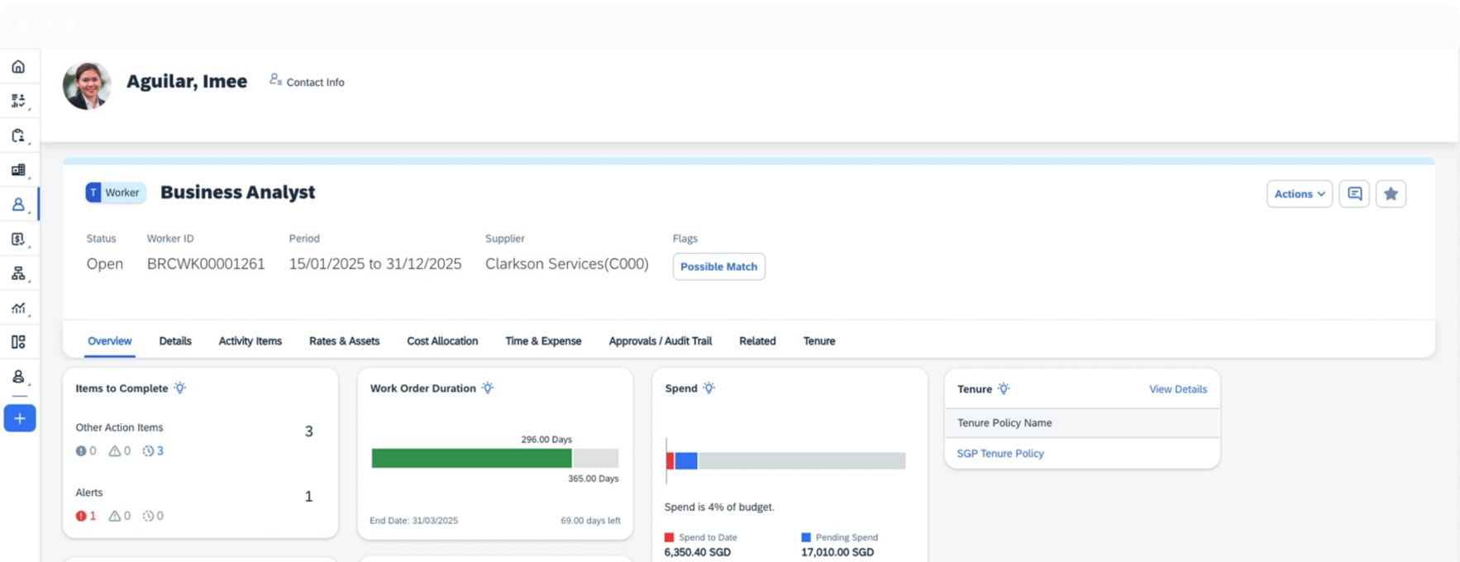Click the Possible Match flag button
Viewport: 1460px width, 562px height.
(718, 267)
